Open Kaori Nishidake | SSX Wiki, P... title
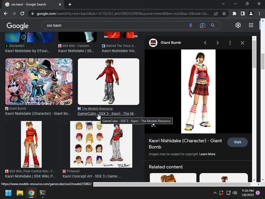This screenshot has height=199, width=265. (30, 176)
